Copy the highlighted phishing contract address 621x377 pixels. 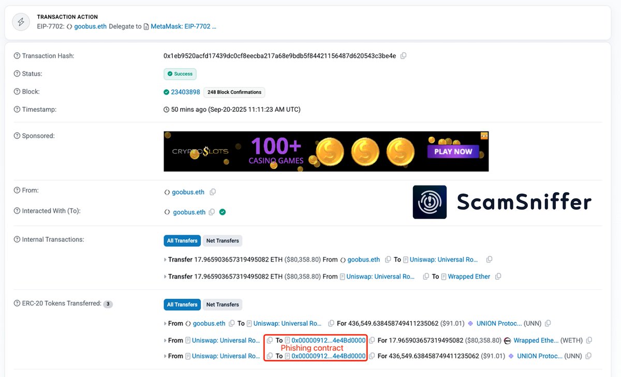click(x=372, y=340)
